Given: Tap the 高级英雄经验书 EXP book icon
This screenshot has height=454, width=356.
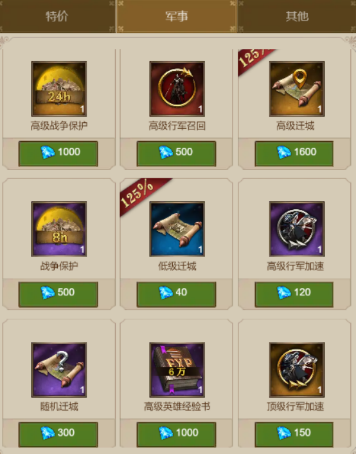Looking at the screenshot, I should click(x=177, y=370).
